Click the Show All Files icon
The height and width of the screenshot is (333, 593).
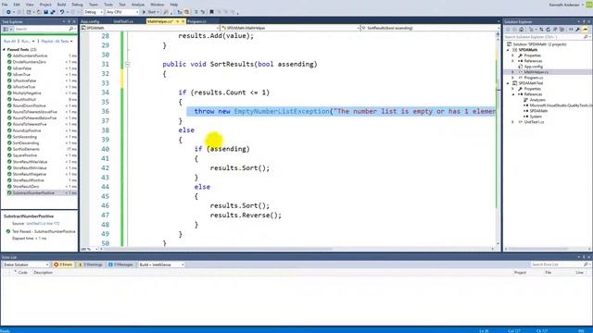562,30
